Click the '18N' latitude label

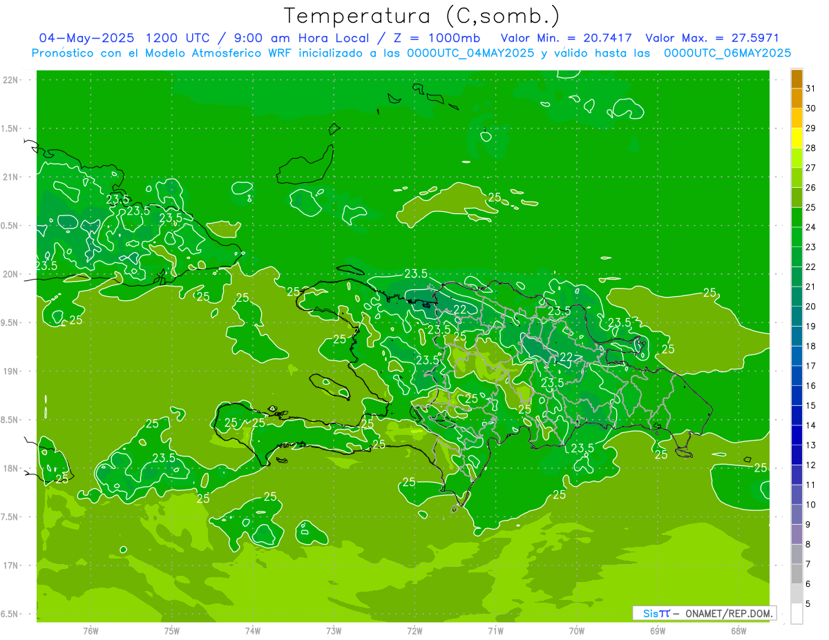(x=10, y=468)
